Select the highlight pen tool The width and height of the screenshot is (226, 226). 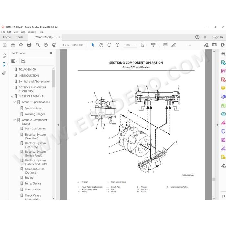click(x=174, y=45)
